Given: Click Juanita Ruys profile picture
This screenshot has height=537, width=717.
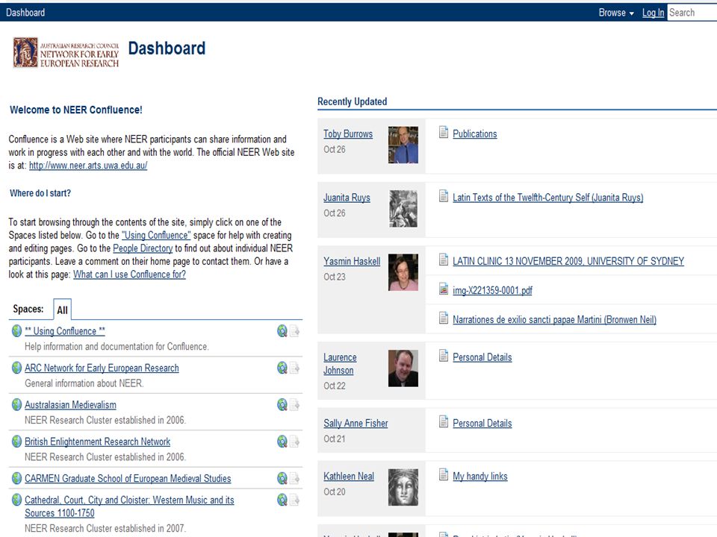Looking at the screenshot, I should (x=403, y=209).
